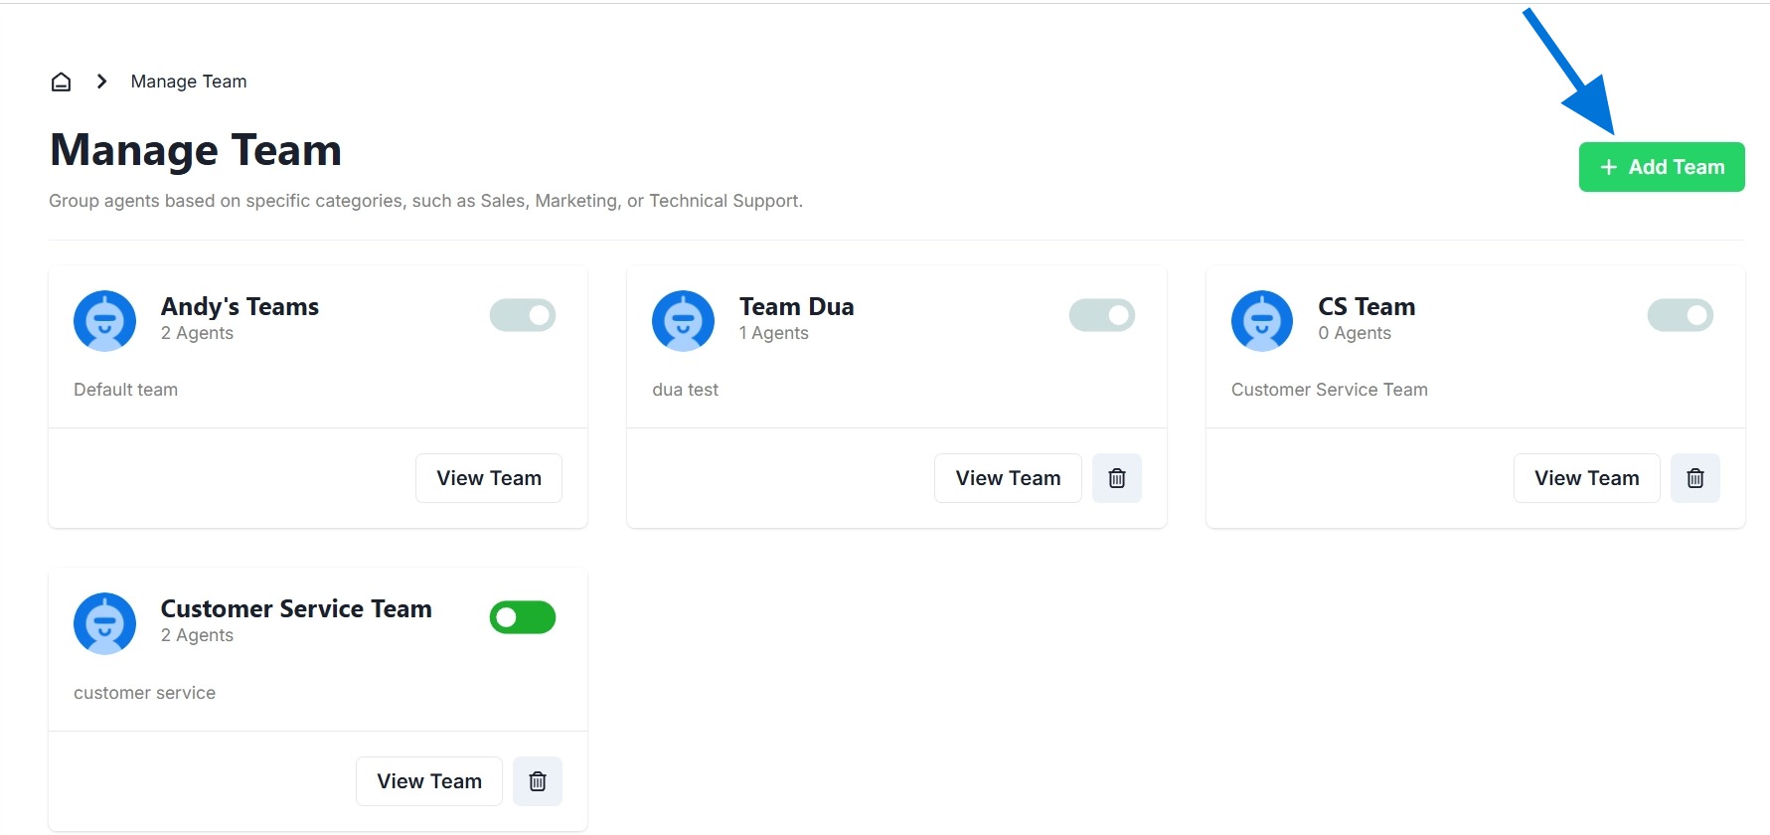Click the breadcrumb chevron arrow

pyautogui.click(x=101, y=82)
